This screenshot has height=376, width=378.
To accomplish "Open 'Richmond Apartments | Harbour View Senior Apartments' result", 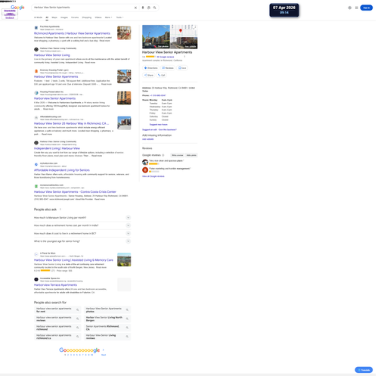I will click(72, 33).
